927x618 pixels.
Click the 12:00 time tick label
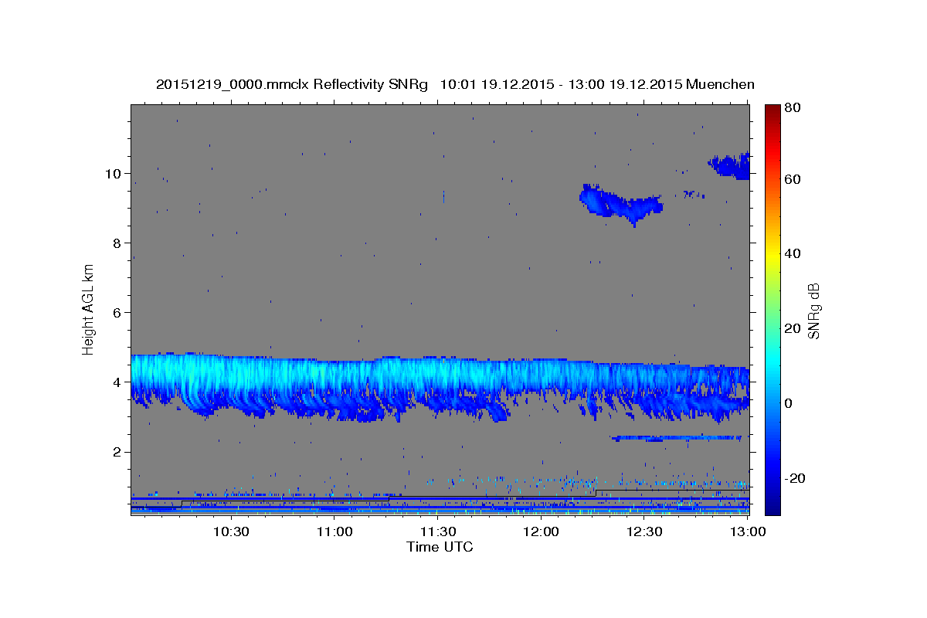pyautogui.click(x=542, y=531)
